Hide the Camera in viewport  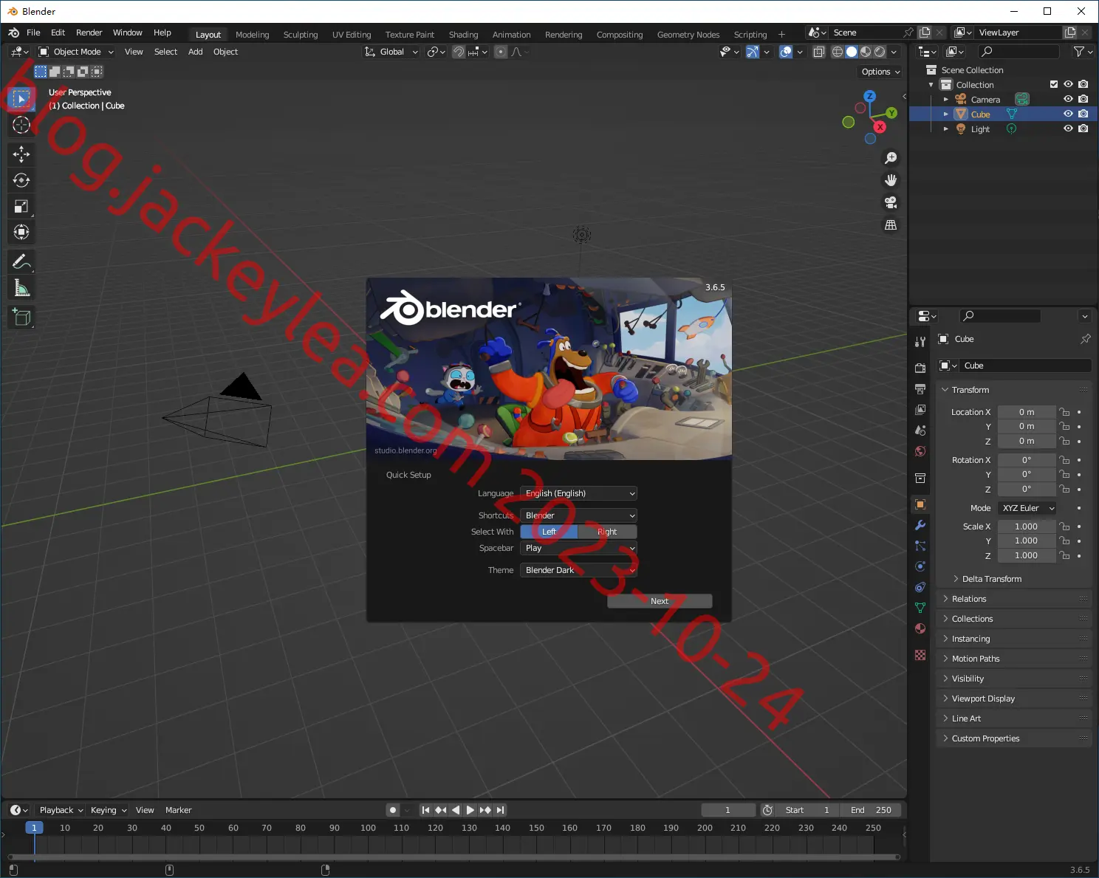pyautogui.click(x=1068, y=99)
